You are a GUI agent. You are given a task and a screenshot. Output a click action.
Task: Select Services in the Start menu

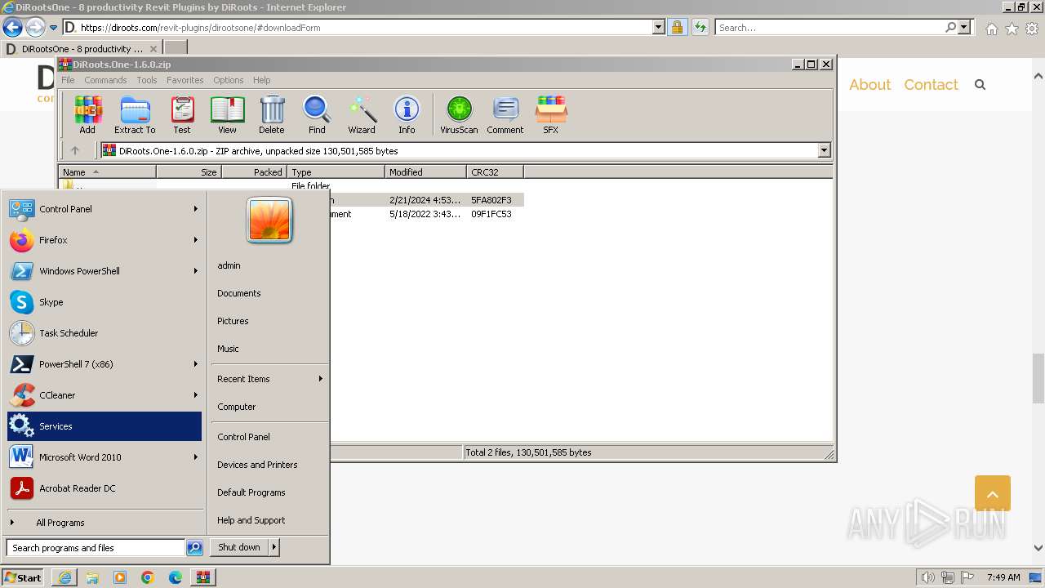coord(104,426)
